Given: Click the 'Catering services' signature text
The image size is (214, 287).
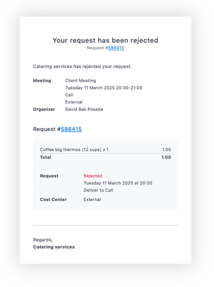Looking at the screenshot, I should pyautogui.click(x=54, y=247).
